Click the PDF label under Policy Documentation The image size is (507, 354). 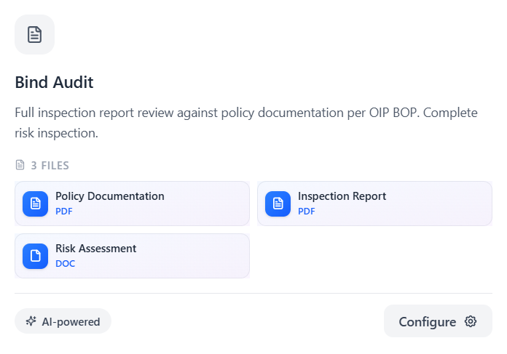click(64, 212)
